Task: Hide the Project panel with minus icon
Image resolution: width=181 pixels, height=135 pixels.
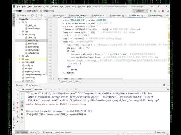Action: tap(46, 15)
